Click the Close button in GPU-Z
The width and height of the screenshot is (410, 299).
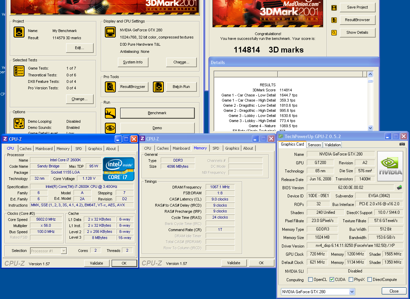click(394, 291)
